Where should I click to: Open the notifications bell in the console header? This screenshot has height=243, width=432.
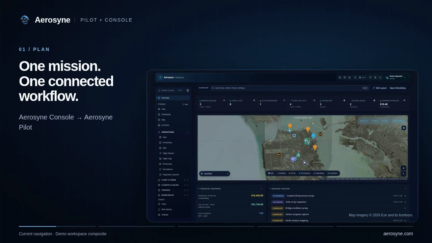380,78
